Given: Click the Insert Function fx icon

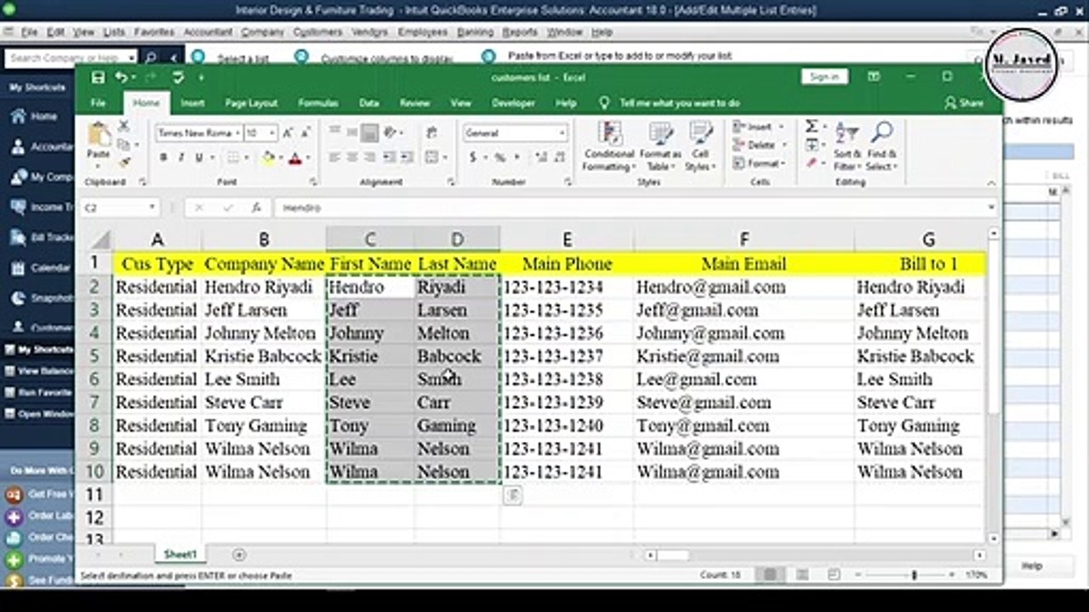Looking at the screenshot, I should pyautogui.click(x=256, y=207).
